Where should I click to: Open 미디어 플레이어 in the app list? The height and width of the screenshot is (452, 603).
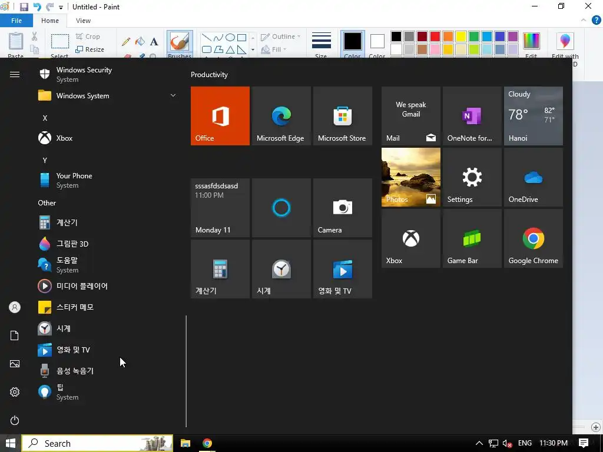tap(108, 286)
